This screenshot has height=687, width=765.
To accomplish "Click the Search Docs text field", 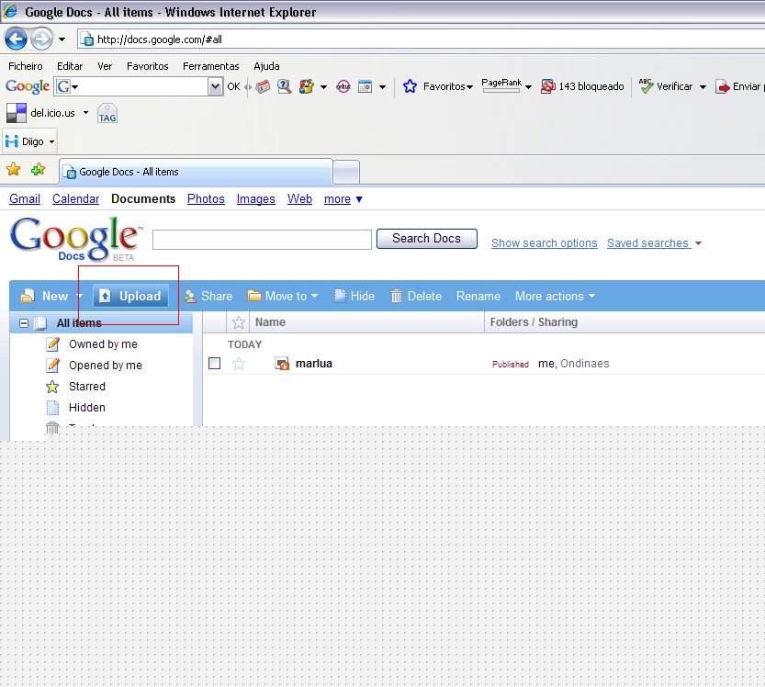I will pos(262,240).
